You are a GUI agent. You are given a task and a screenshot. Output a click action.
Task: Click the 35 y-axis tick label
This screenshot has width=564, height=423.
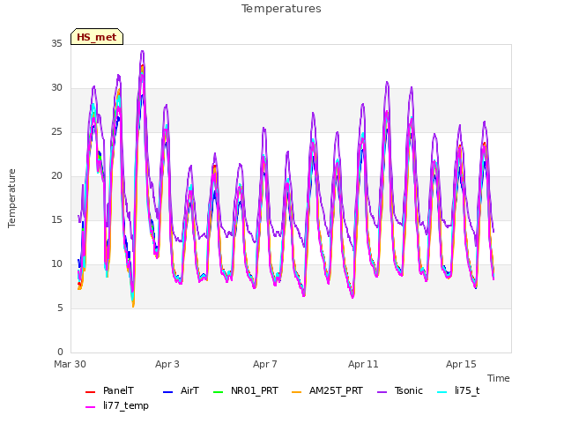pos(56,43)
